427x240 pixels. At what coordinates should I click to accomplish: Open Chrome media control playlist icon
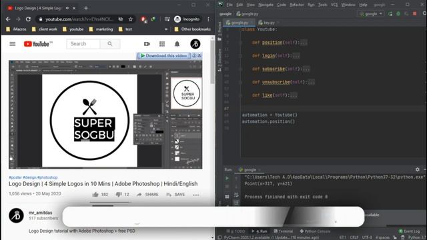click(x=167, y=19)
